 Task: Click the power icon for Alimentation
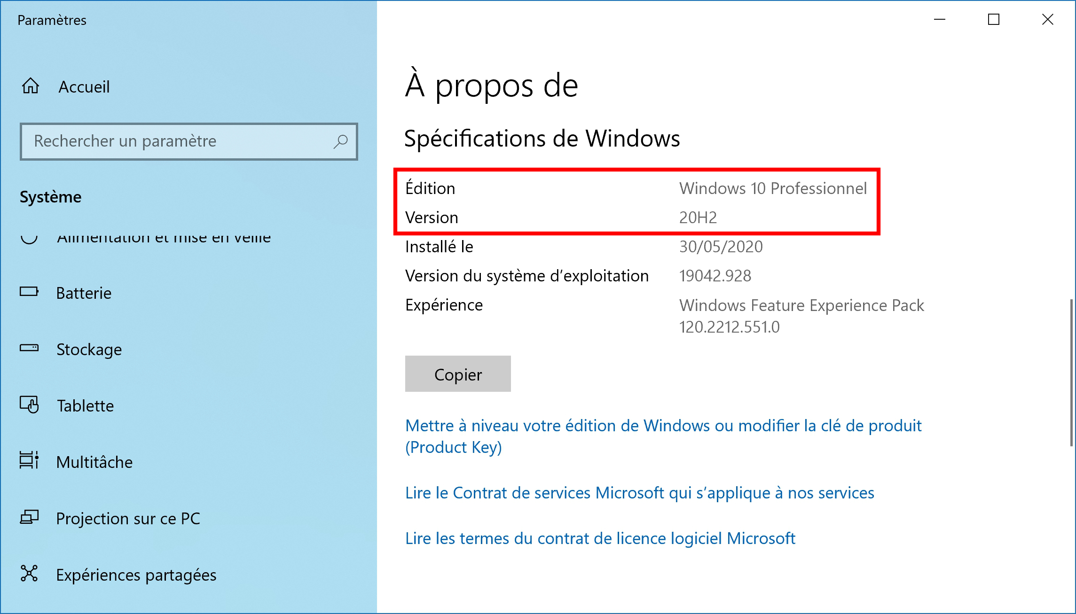pyautogui.click(x=29, y=239)
